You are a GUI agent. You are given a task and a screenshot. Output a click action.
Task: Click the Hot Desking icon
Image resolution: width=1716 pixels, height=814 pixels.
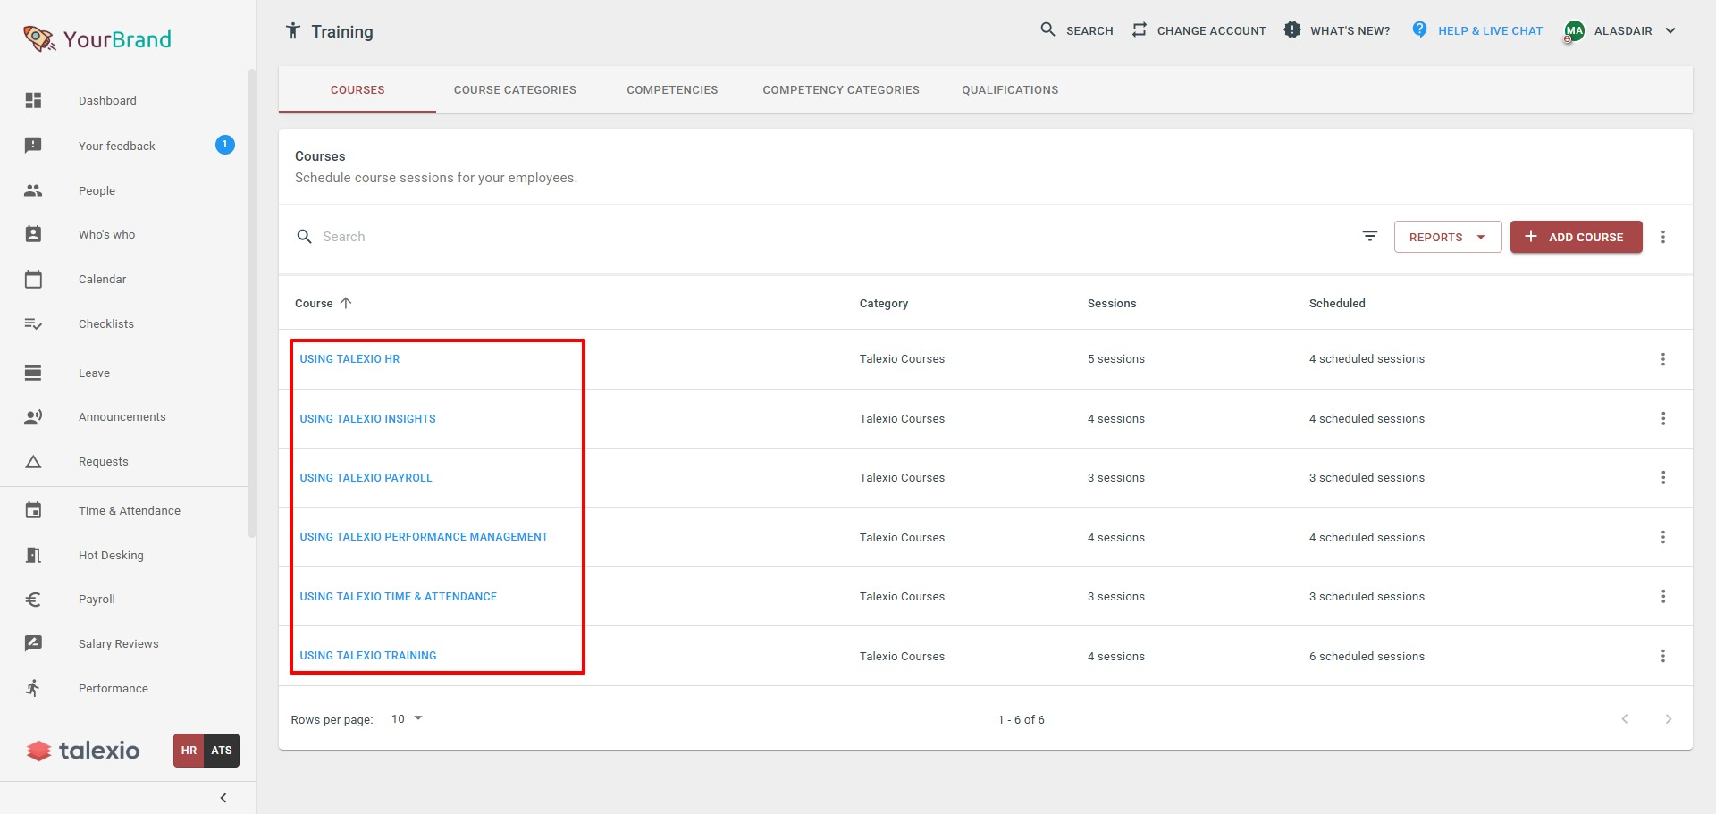point(33,555)
